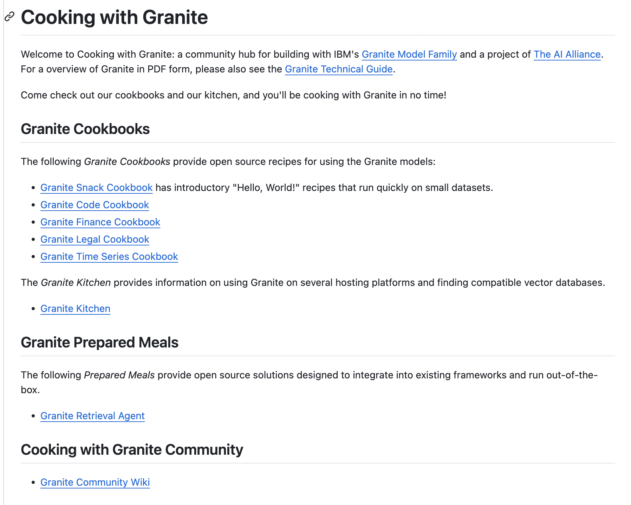
Task: Click the Cooking with Granite main heading
Action: click(115, 17)
